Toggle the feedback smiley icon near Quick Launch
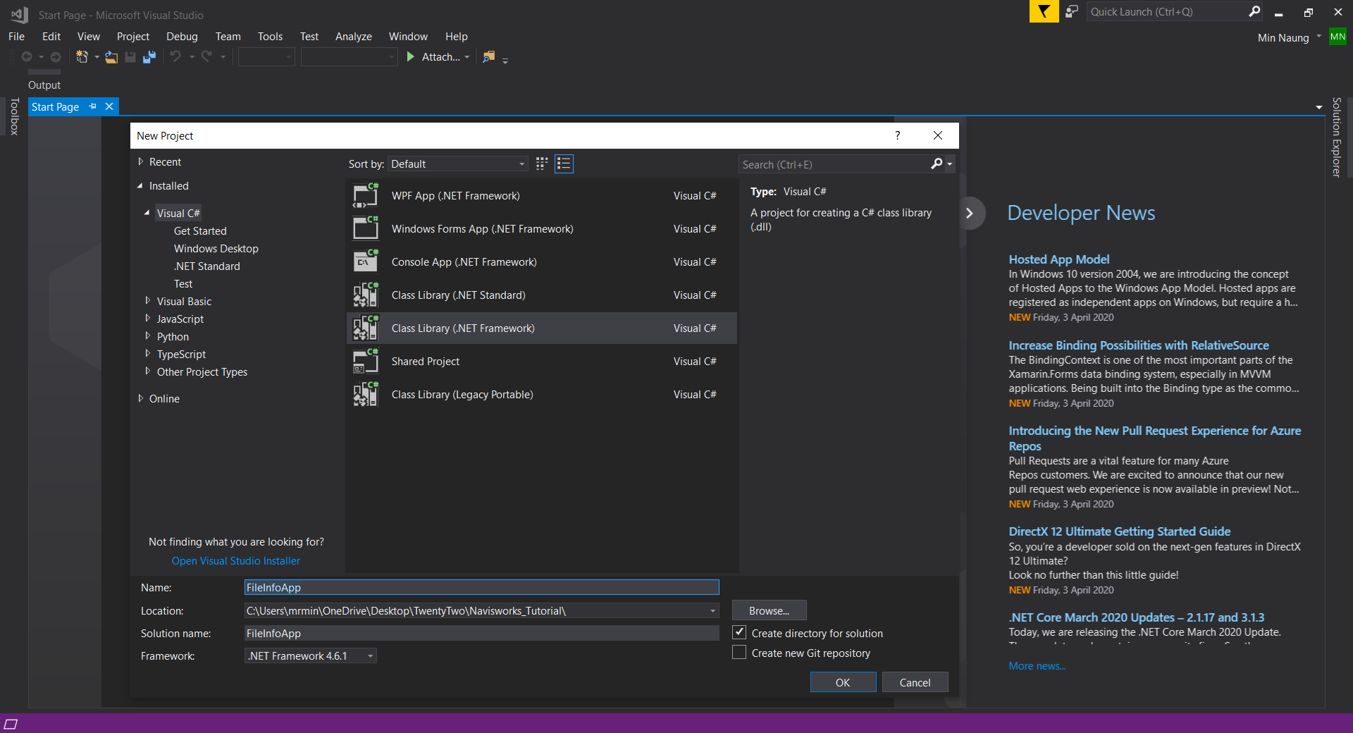 (x=1070, y=11)
